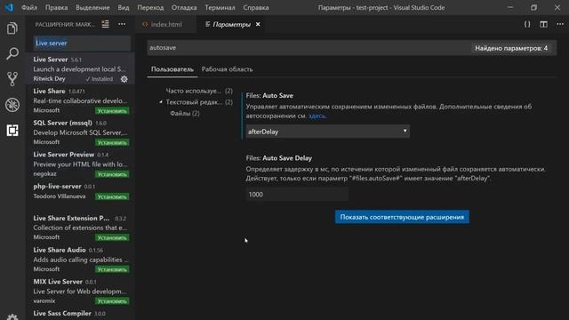
Task: Open the Отладка menu
Action: click(x=184, y=7)
